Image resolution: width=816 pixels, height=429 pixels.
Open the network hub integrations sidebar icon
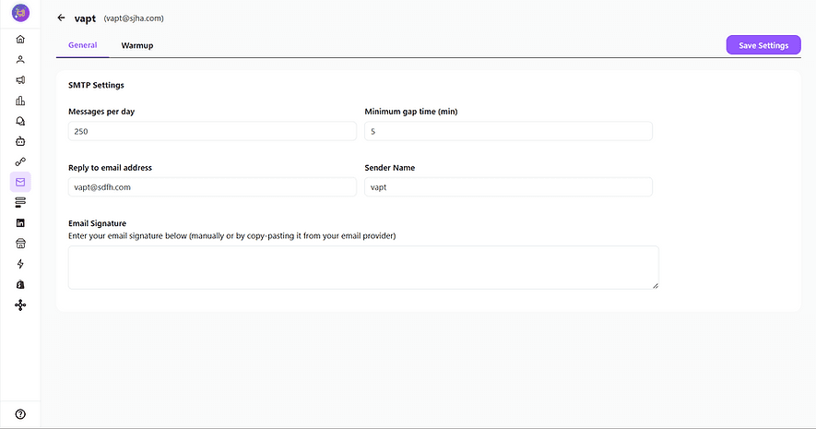click(20, 305)
